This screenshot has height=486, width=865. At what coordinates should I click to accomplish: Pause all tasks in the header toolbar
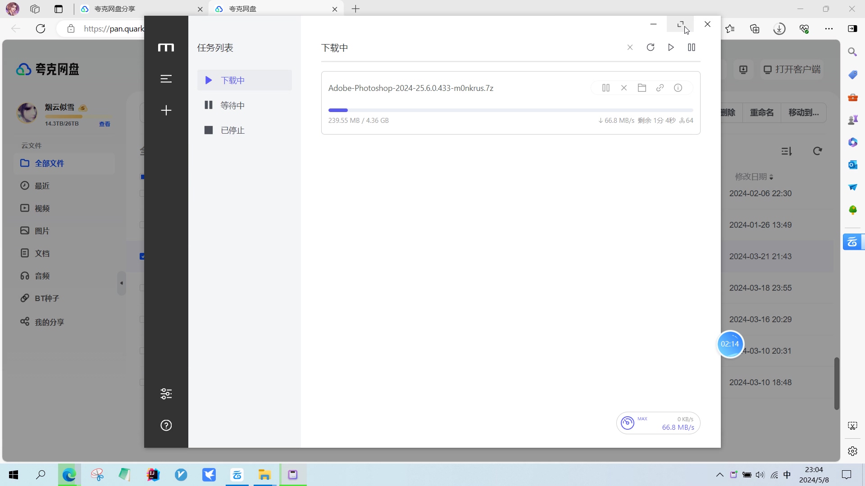tap(692, 47)
